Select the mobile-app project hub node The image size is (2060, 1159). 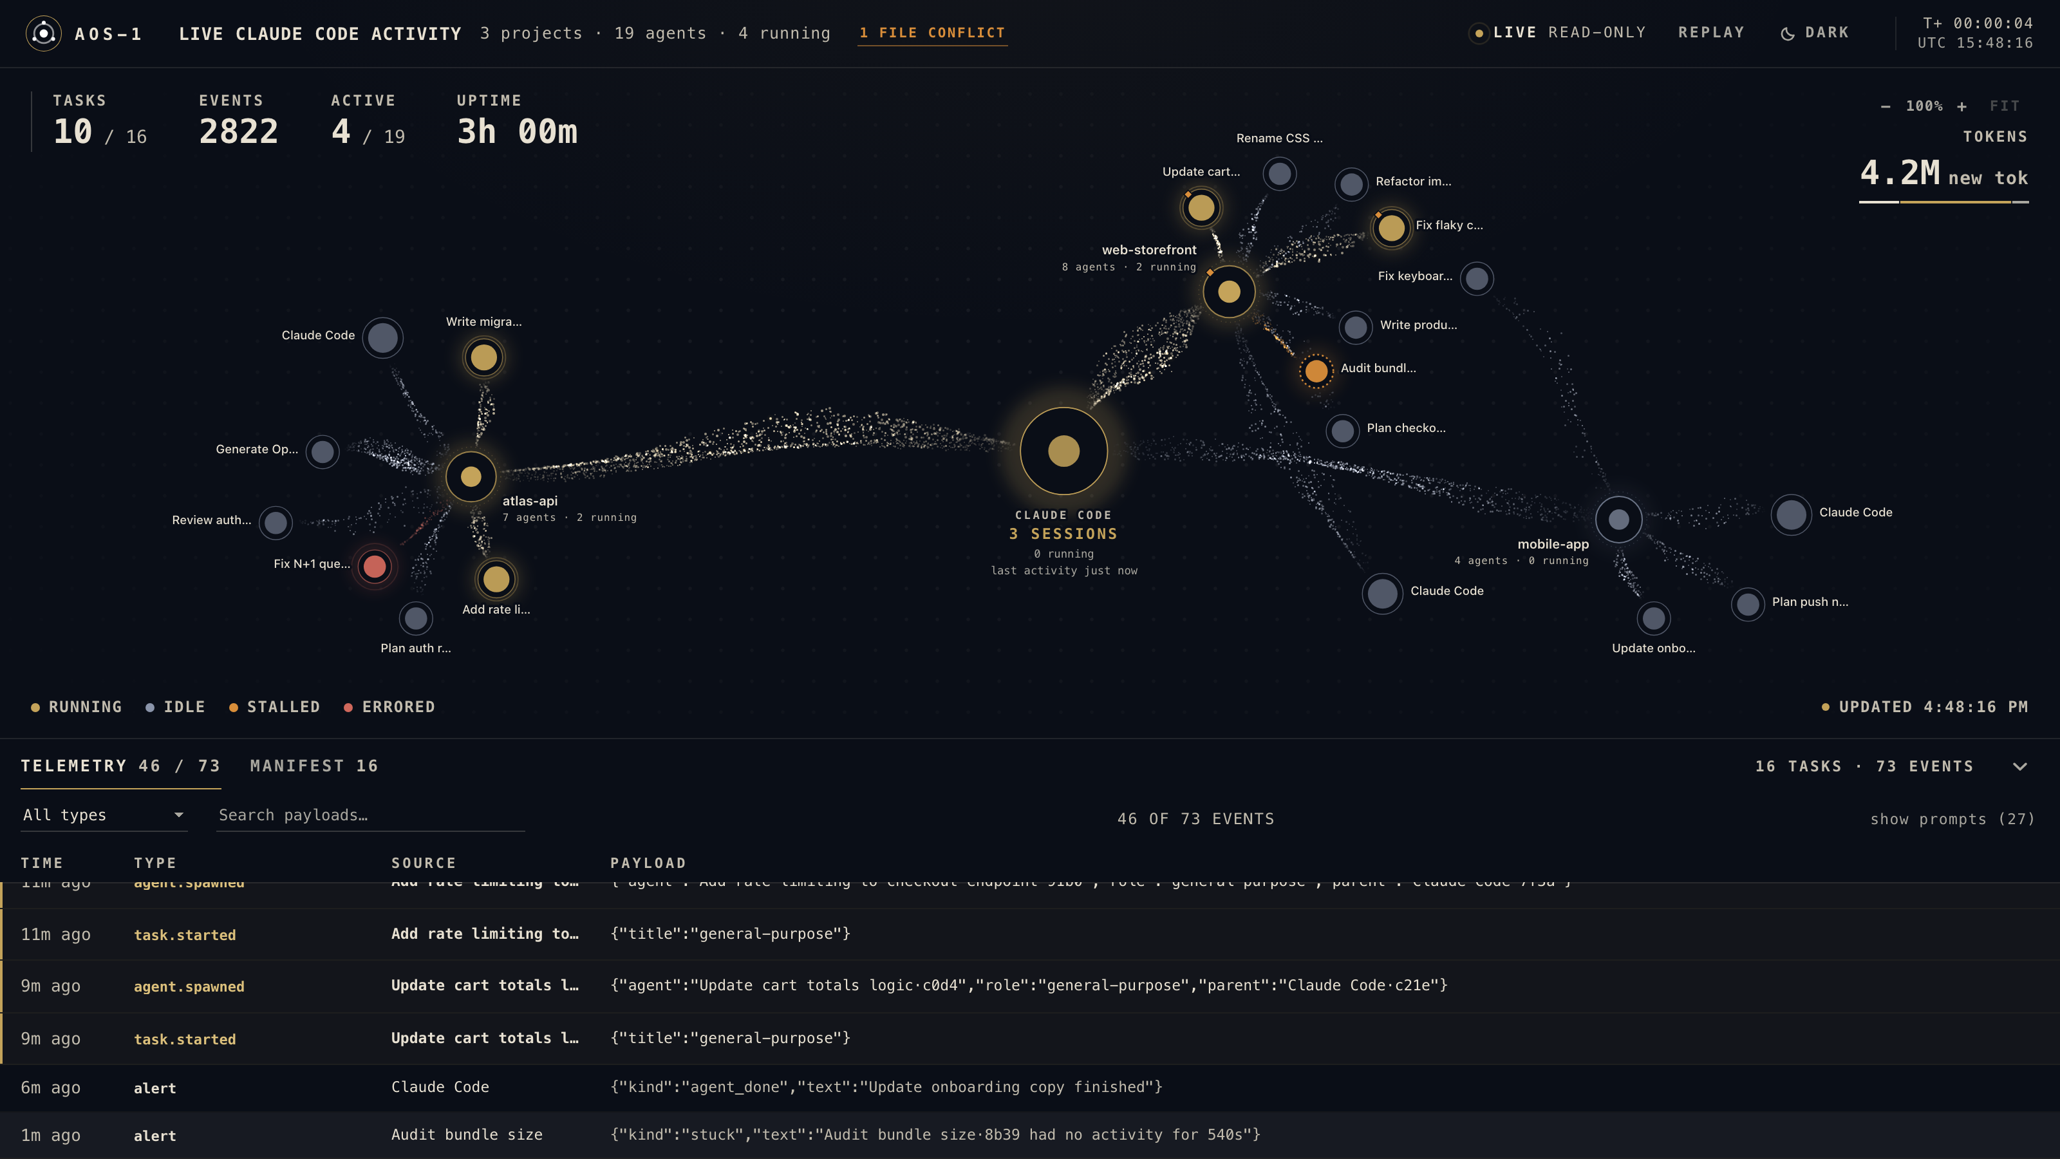click(x=1618, y=520)
